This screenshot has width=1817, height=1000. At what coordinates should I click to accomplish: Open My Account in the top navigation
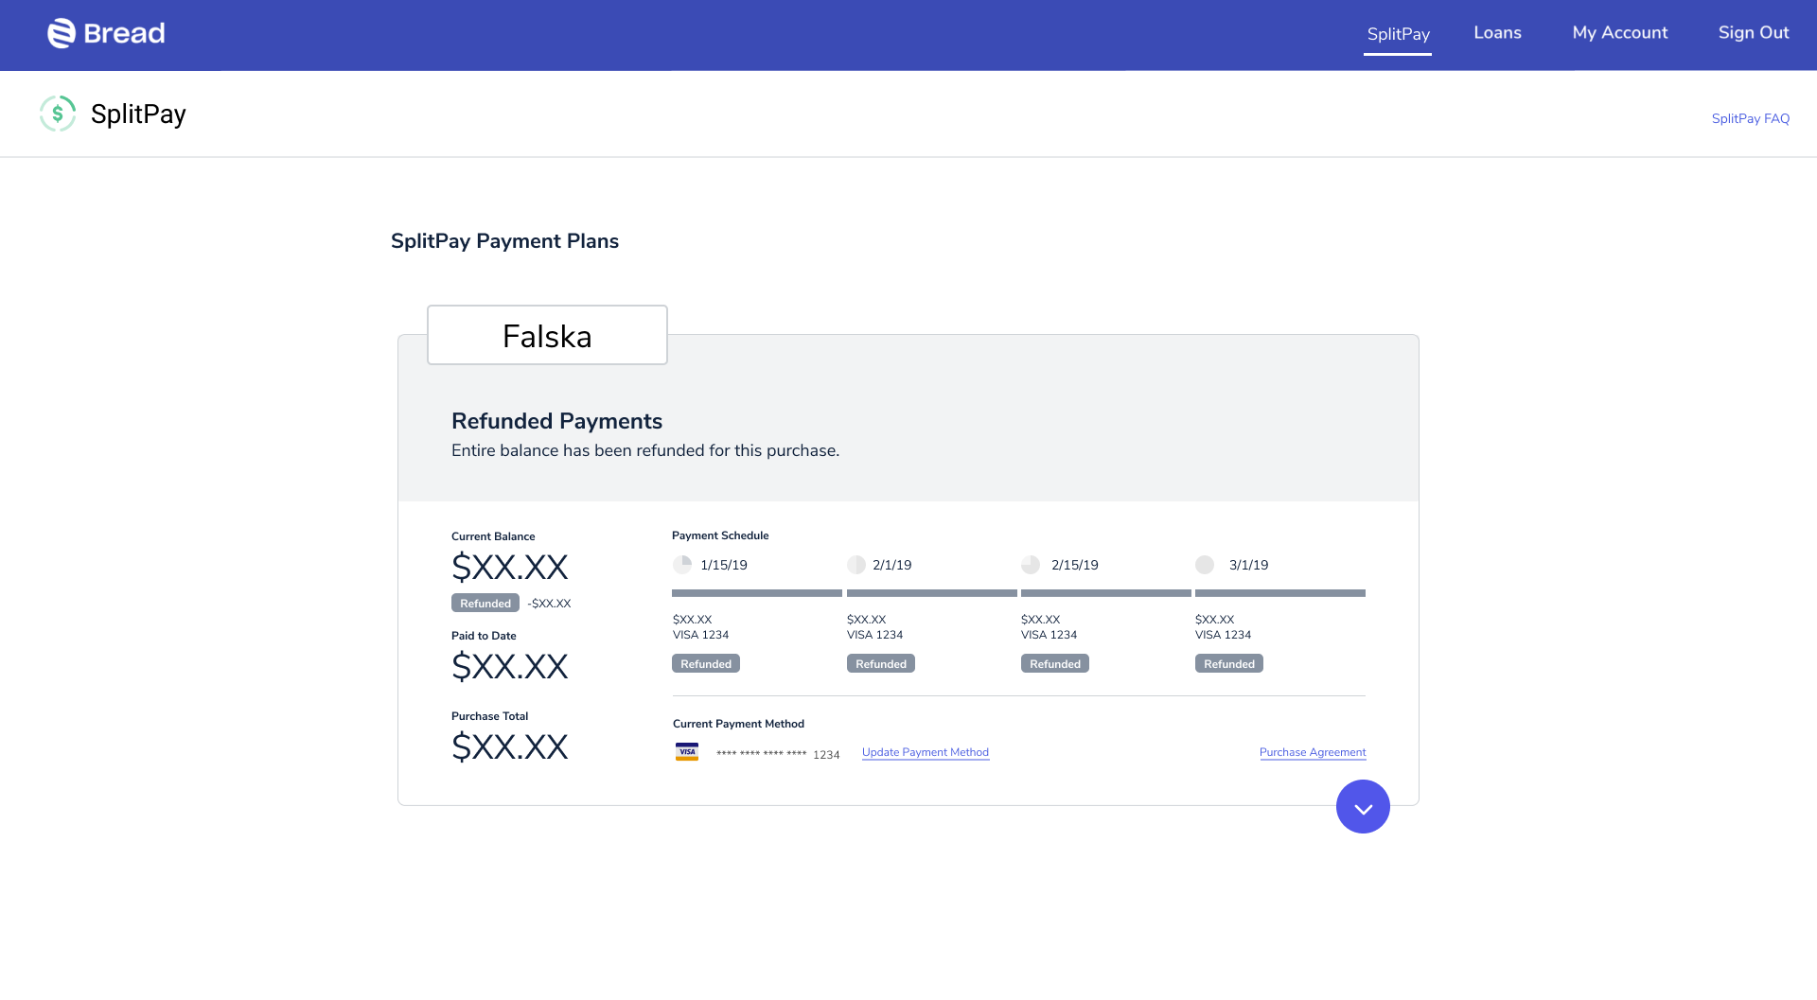pyautogui.click(x=1620, y=33)
